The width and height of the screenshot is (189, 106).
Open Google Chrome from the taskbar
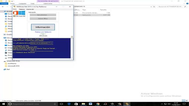pos(98,104)
